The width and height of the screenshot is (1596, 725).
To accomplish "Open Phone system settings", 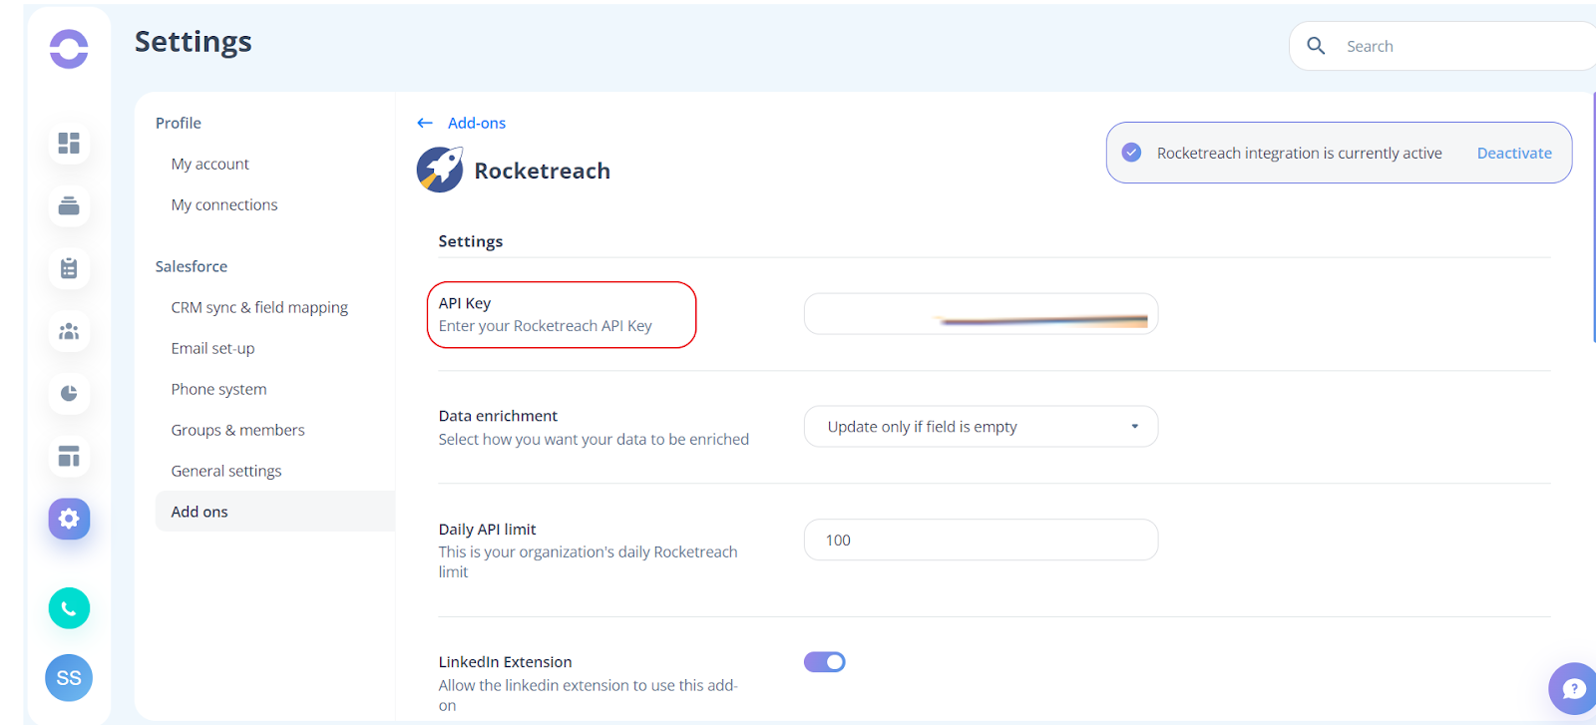I will [x=218, y=389].
